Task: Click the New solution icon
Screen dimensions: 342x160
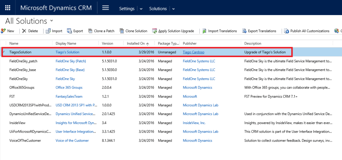Action: [x=3, y=31]
